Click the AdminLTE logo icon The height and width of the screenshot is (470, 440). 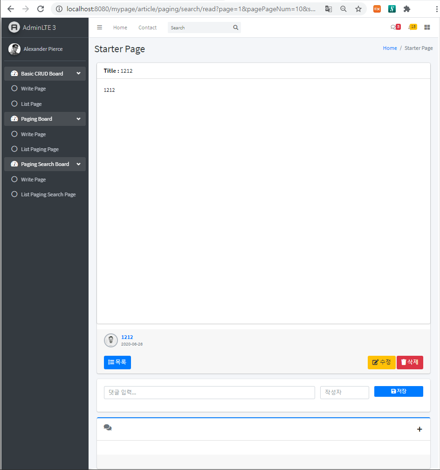pyautogui.click(x=14, y=27)
